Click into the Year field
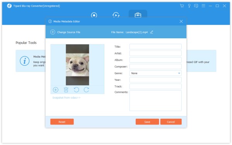The height and width of the screenshot is (145, 232). (155, 80)
